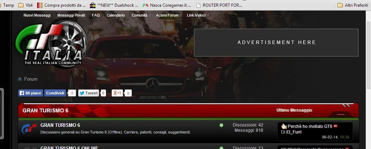Open GRAN TURISMO 6 ONLINE subforum

click(69, 148)
